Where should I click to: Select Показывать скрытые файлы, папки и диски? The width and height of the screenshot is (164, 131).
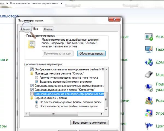tap(37, 106)
